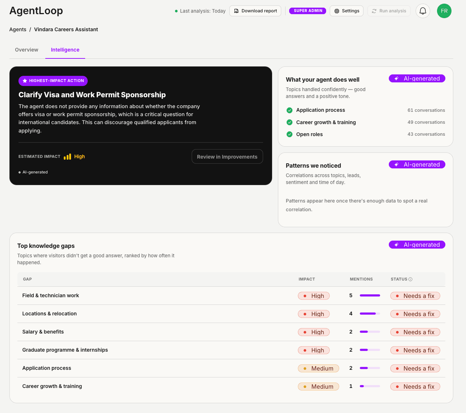Screen dimensions: 466x413
Task: Click the green check beside Application process
Action: click(x=290, y=110)
